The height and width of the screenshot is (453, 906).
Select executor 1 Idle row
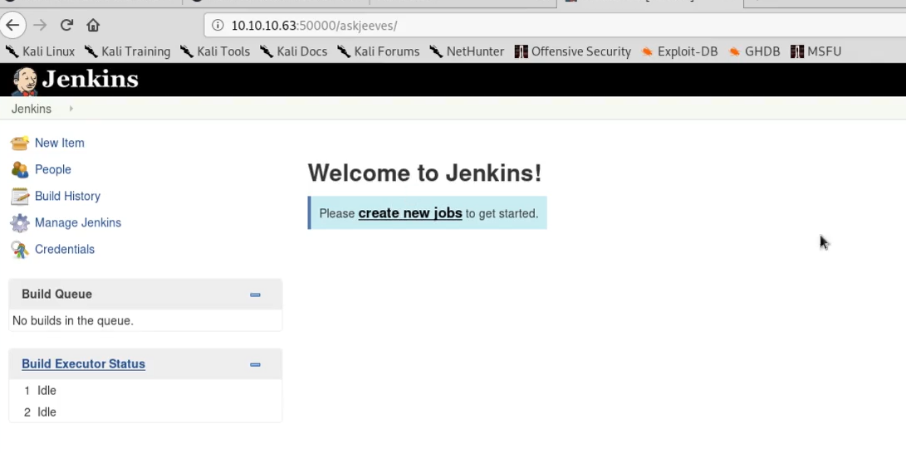click(x=145, y=391)
